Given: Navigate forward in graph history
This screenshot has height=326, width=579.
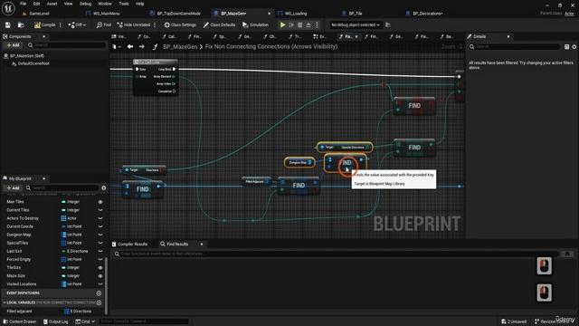Looking at the screenshot, I should [142, 46].
